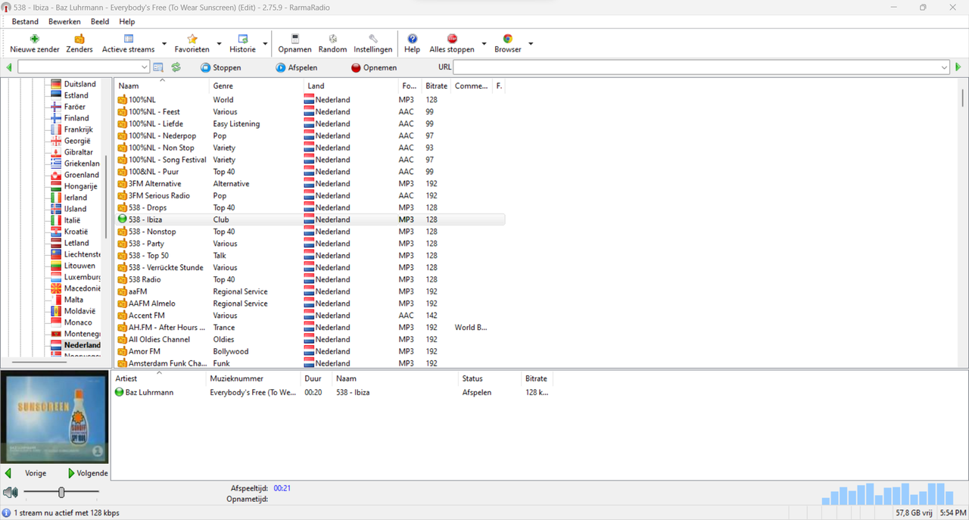This screenshot has height=520, width=969.
Task: Stop all streams with Alles stoppen
Action: [452, 44]
